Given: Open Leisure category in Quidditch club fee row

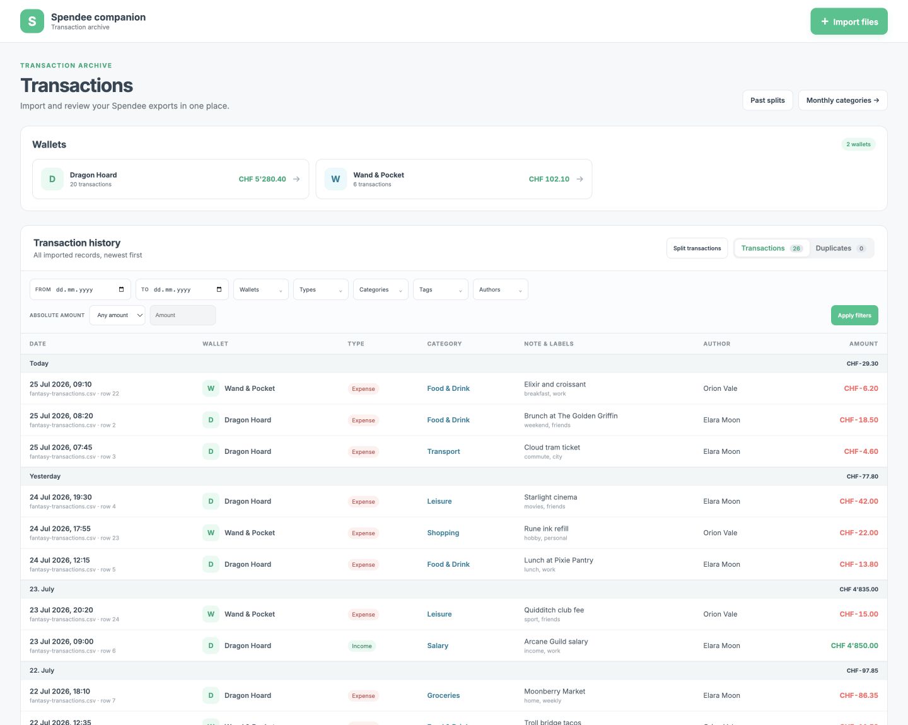Looking at the screenshot, I should pyautogui.click(x=439, y=614).
